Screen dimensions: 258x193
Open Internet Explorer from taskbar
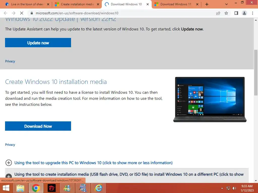99,188
